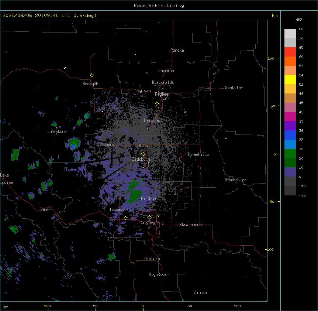Click the blue-magenta storm cell south of Limestone

pos(73,144)
